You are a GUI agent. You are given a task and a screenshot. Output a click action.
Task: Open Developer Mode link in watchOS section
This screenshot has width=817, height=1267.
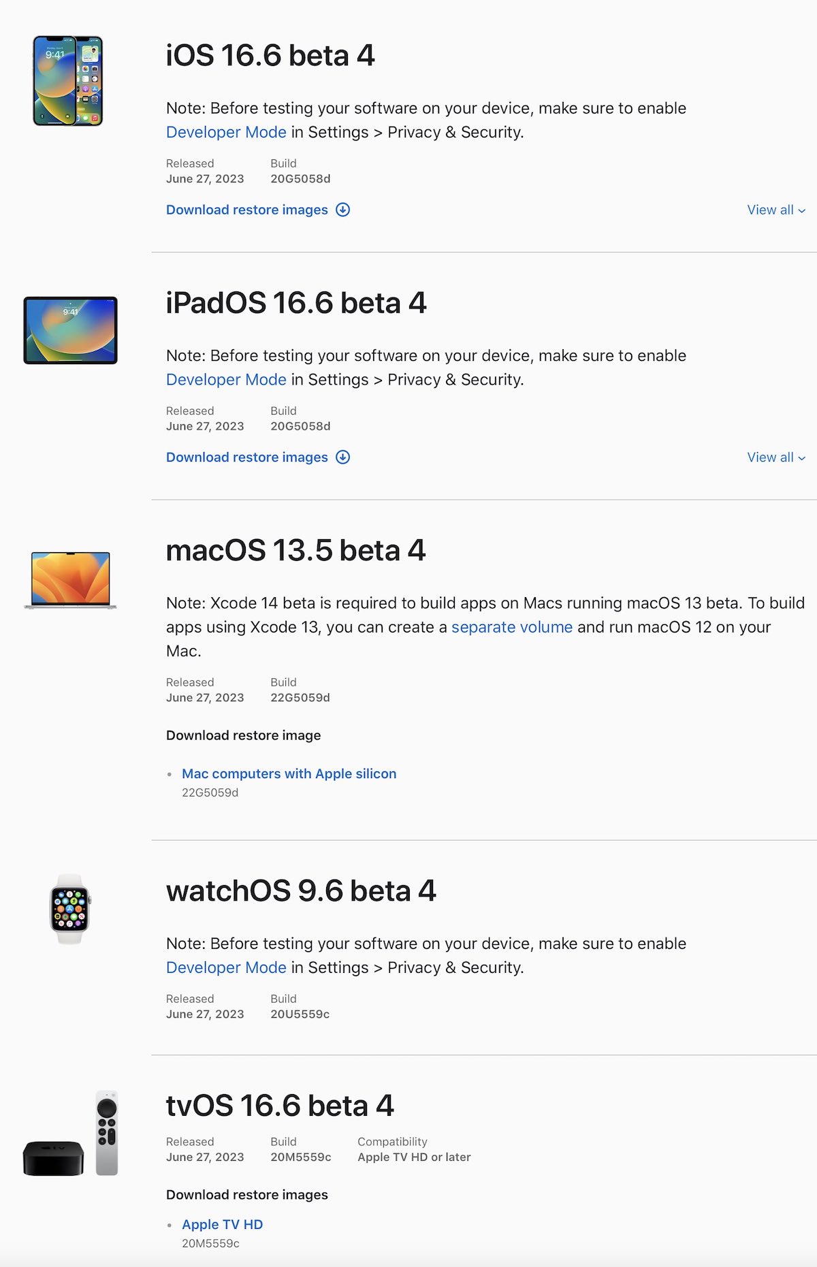click(x=226, y=967)
